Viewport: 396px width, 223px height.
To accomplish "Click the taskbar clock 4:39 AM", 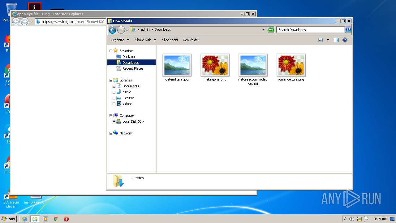I will click(380, 219).
